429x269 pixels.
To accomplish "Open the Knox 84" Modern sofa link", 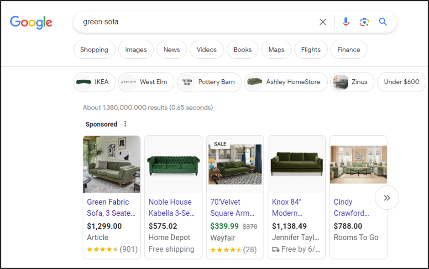I will 287,207.
